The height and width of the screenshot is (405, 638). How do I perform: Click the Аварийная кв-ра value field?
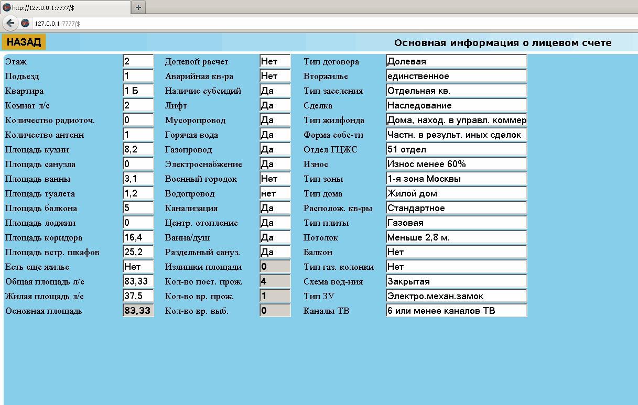click(x=275, y=76)
